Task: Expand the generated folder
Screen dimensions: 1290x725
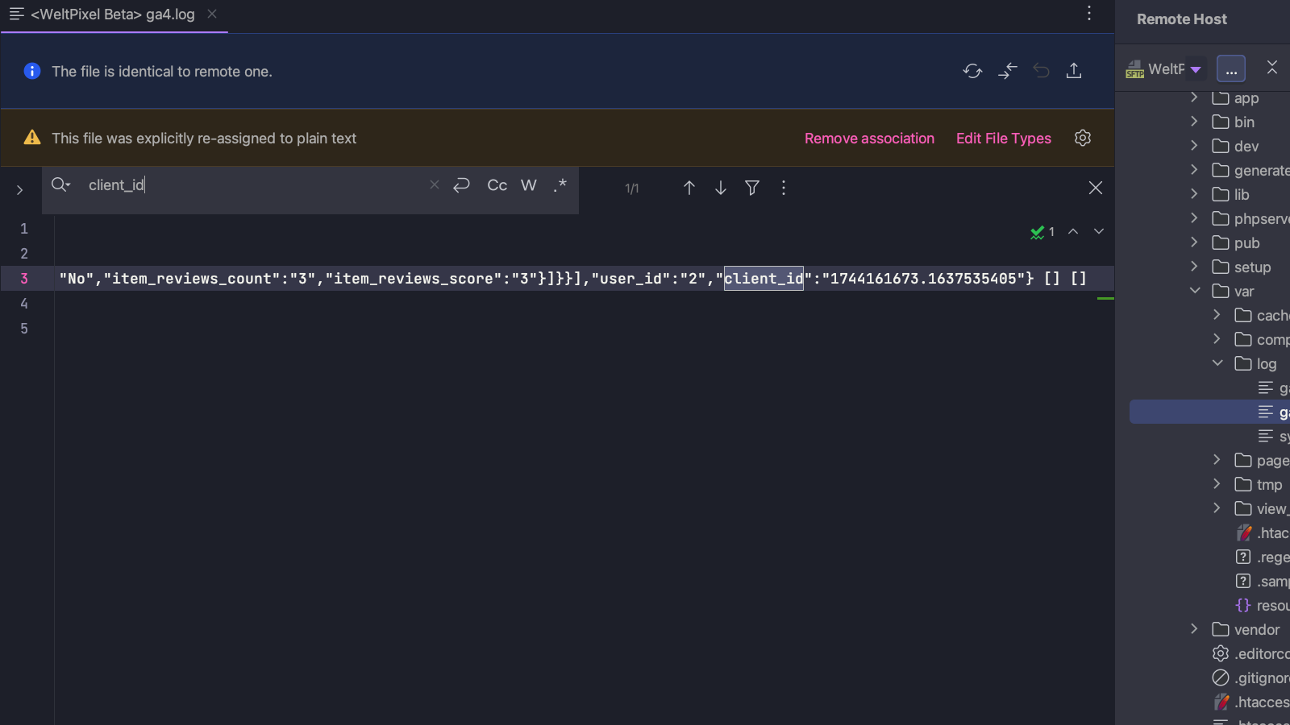Action: (x=1194, y=170)
